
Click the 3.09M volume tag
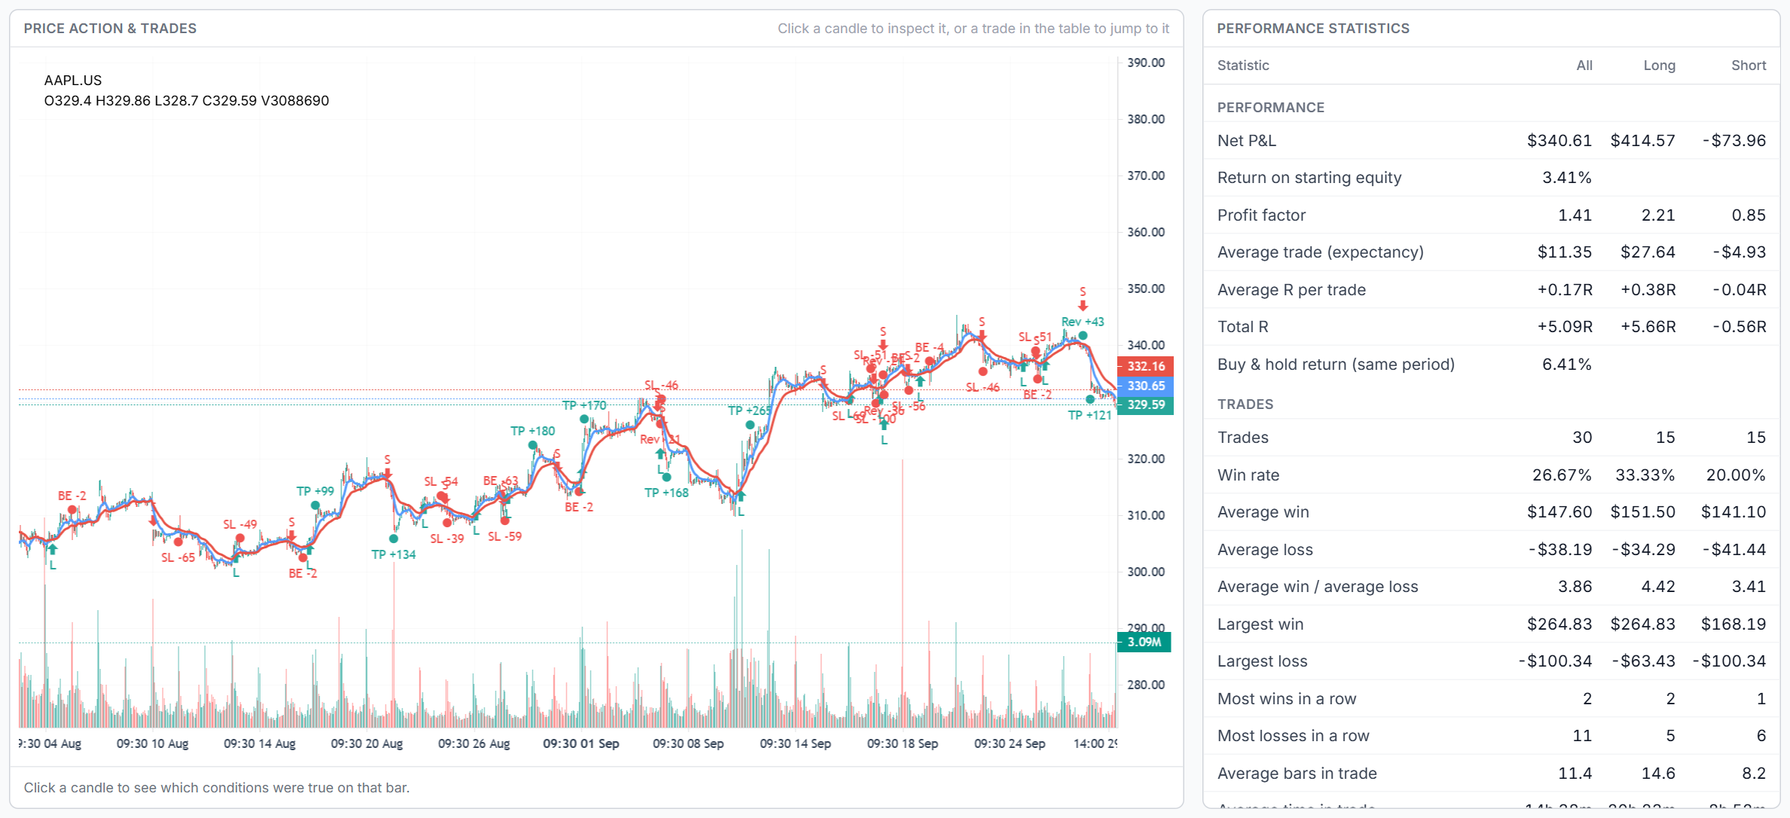tap(1144, 642)
